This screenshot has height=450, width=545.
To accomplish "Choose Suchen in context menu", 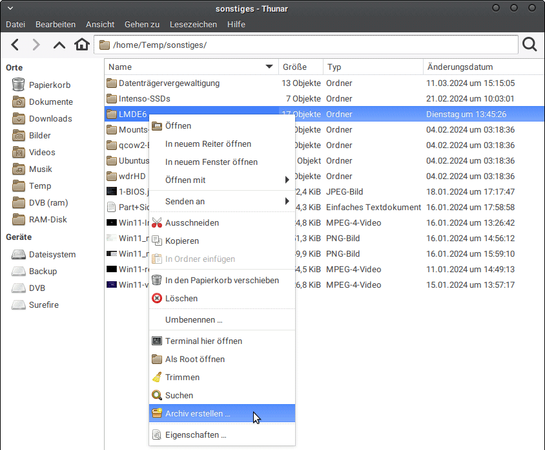I will coord(221,395).
